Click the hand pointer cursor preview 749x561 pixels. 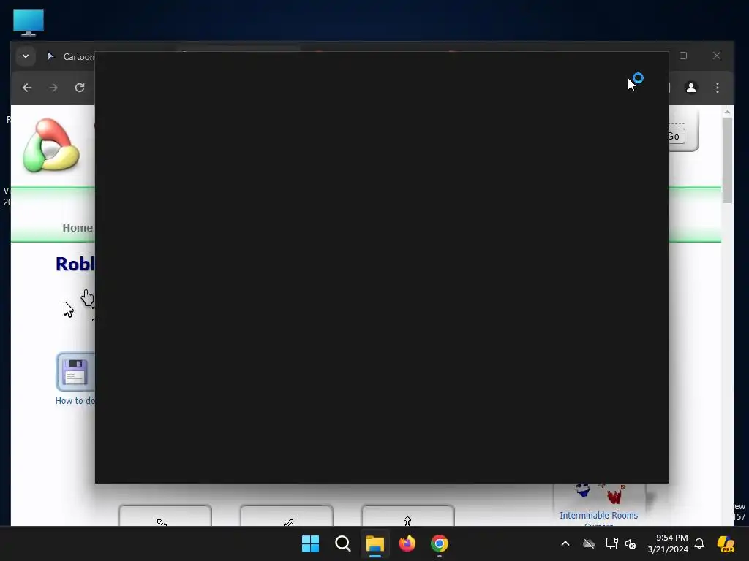tap(88, 298)
